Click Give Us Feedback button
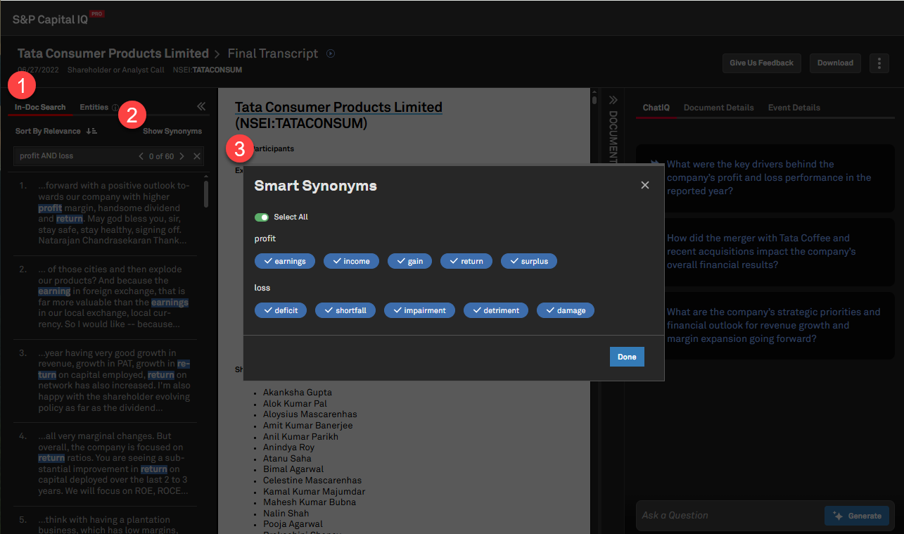Viewport: 904px width, 534px height. click(761, 63)
